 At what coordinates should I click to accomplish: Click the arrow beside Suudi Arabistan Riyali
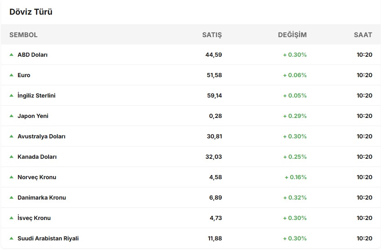point(11,238)
